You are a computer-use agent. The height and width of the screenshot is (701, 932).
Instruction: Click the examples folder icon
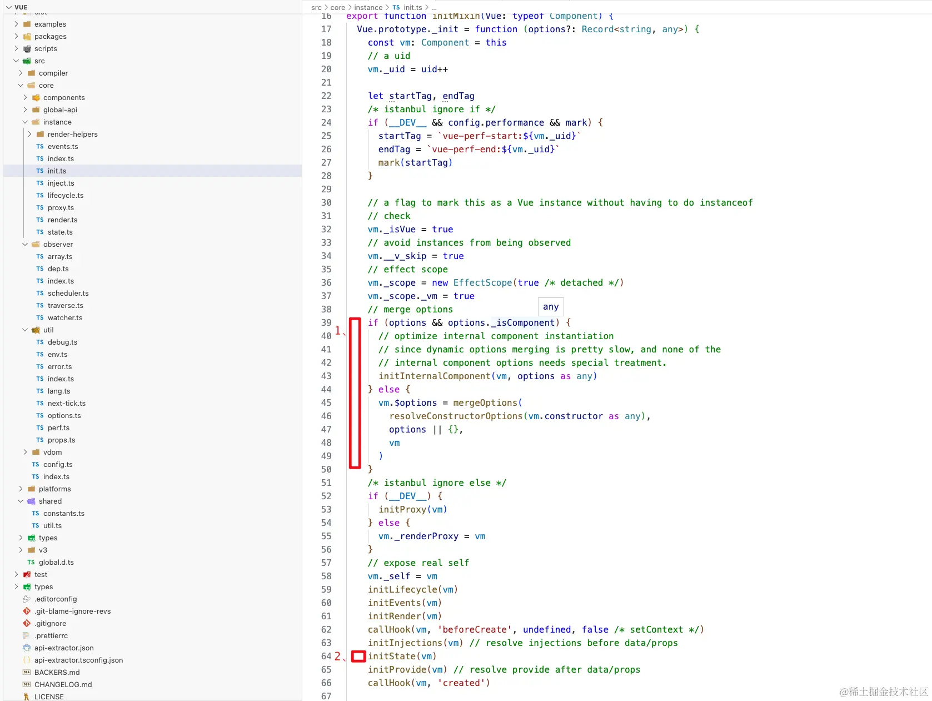pos(27,24)
